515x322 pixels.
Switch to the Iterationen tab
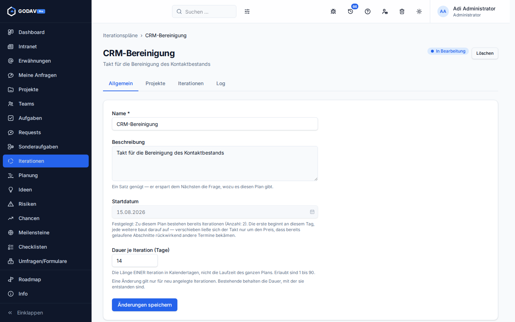point(191,83)
